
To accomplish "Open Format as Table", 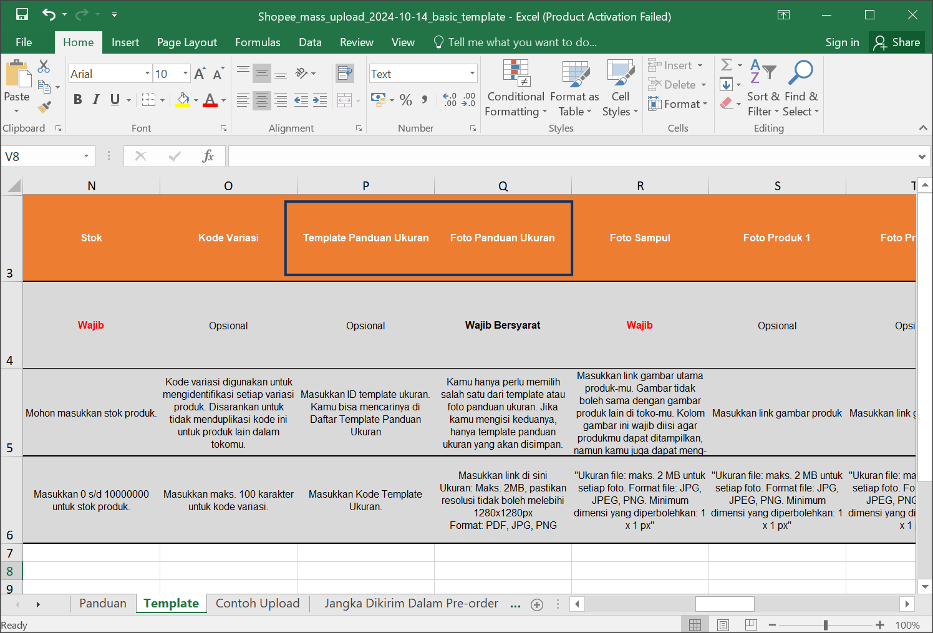I will (574, 87).
